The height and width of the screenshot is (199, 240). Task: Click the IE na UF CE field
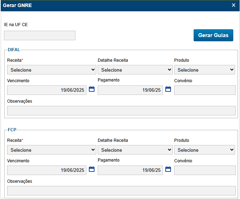pos(40,35)
